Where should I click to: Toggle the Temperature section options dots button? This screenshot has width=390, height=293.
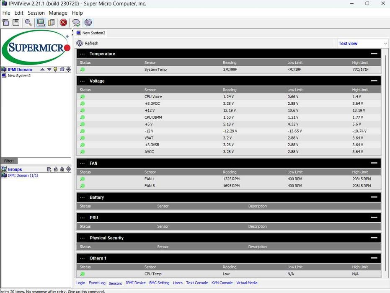83,54
